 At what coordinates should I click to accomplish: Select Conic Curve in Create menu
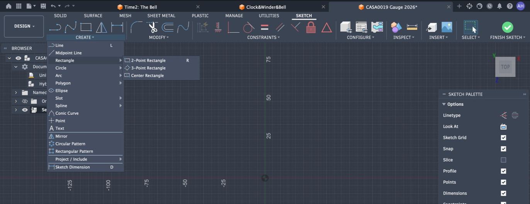click(x=85, y=113)
